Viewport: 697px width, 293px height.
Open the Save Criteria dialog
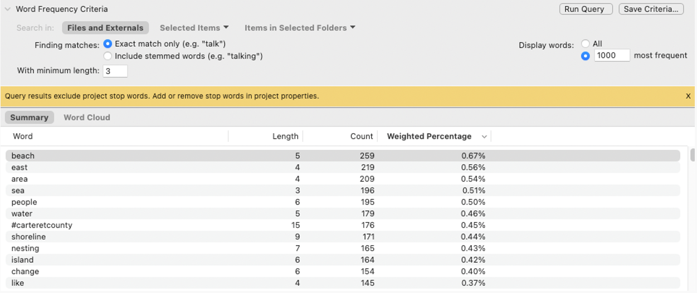click(651, 9)
